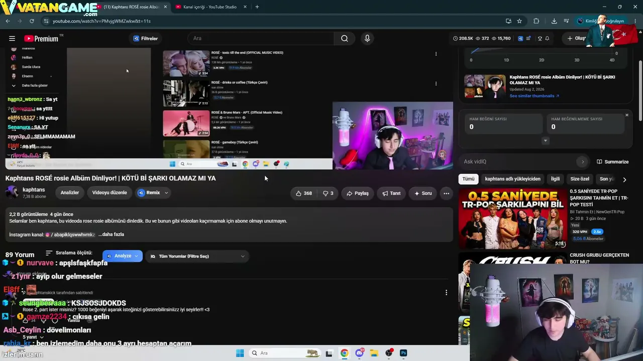Click the Summarize button
The width and height of the screenshot is (643, 361).
click(612, 162)
